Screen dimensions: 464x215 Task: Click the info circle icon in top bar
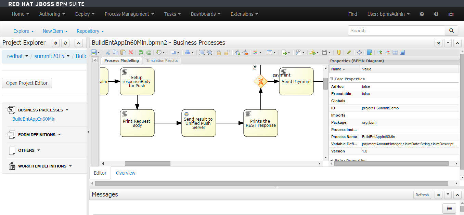click(436, 14)
